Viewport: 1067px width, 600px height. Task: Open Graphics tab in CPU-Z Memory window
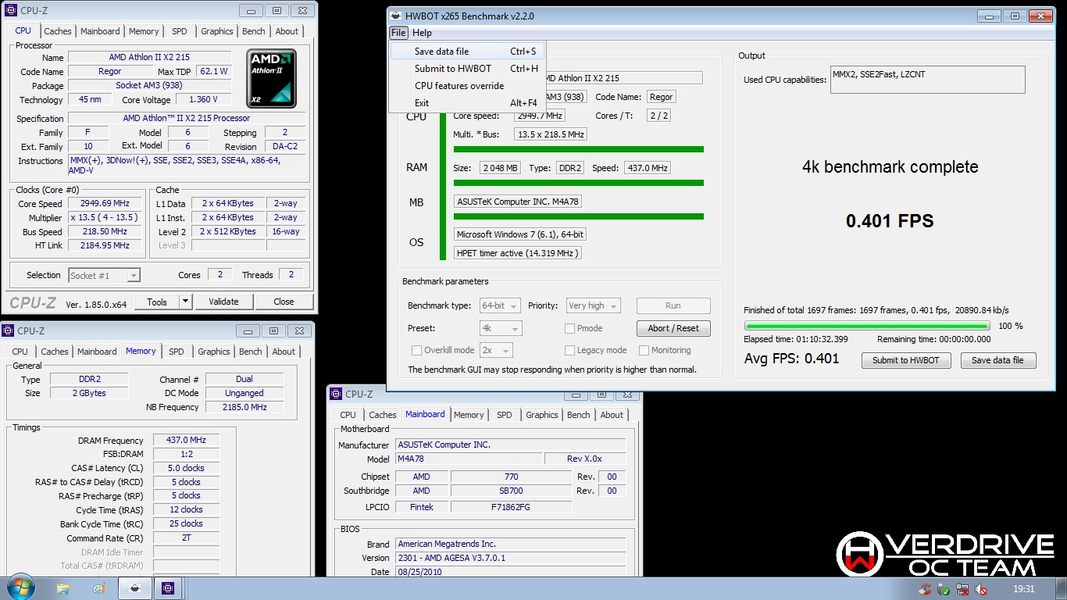pyautogui.click(x=214, y=352)
